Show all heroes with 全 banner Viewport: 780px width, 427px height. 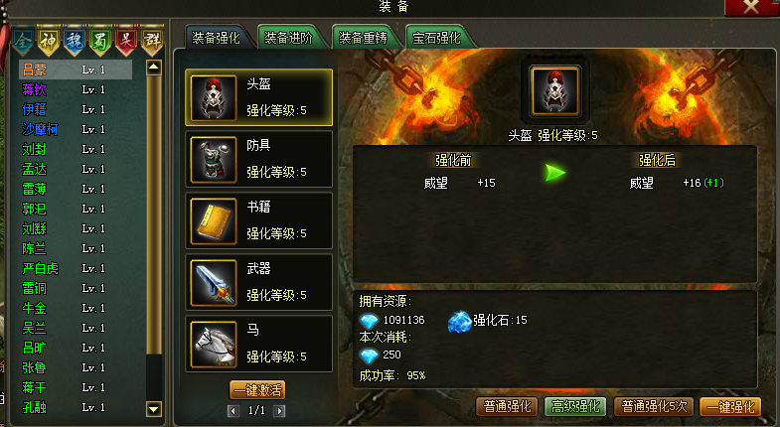point(23,42)
